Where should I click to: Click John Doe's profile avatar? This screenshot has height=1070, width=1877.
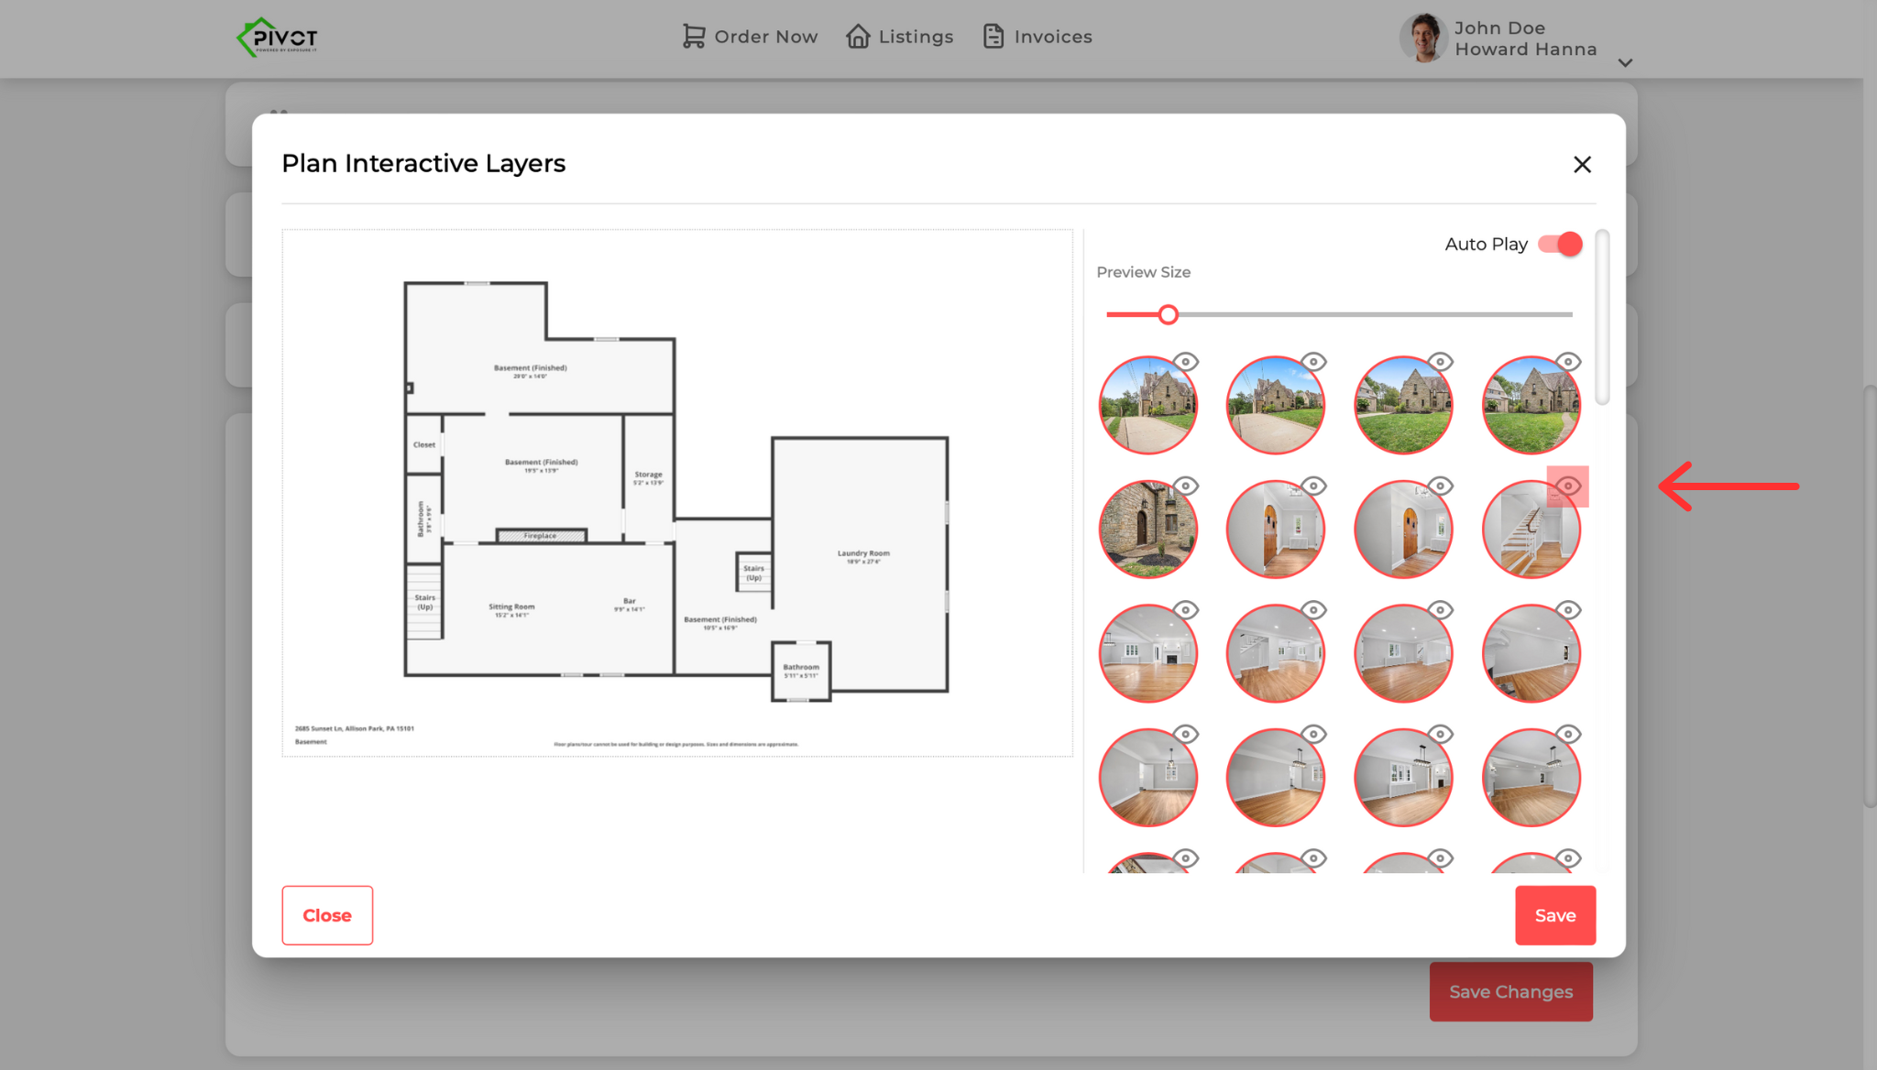(1423, 38)
